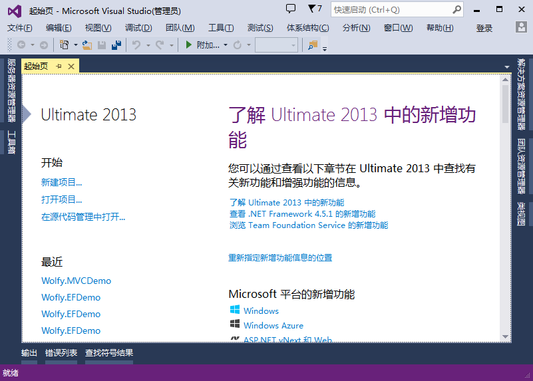Click the Navigate Backward arrow
The image size is (533, 381).
(21, 45)
